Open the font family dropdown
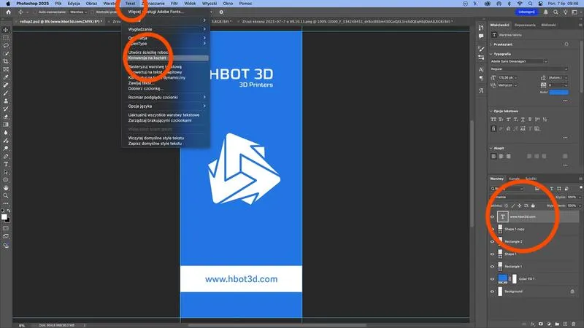Screen dimensions: 584x328 point(519,61)
